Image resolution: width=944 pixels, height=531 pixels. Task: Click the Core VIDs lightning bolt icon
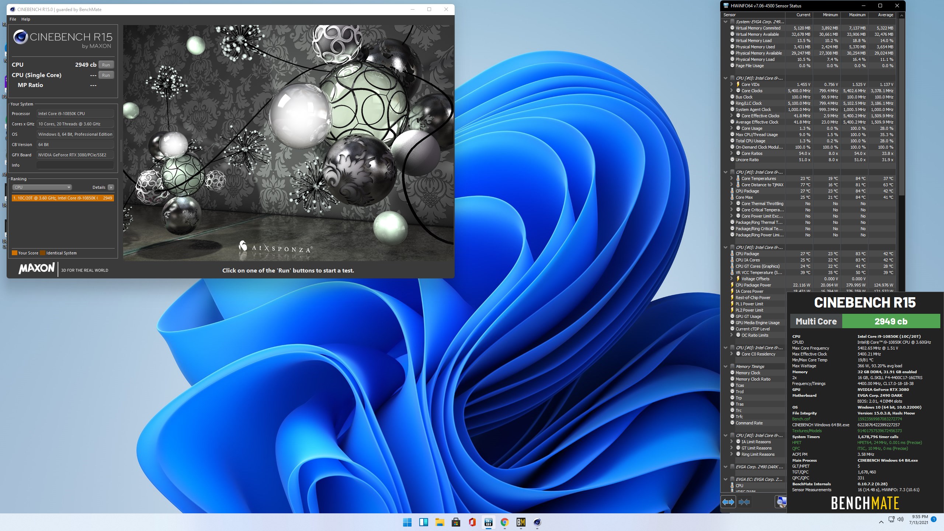[738, 84]
